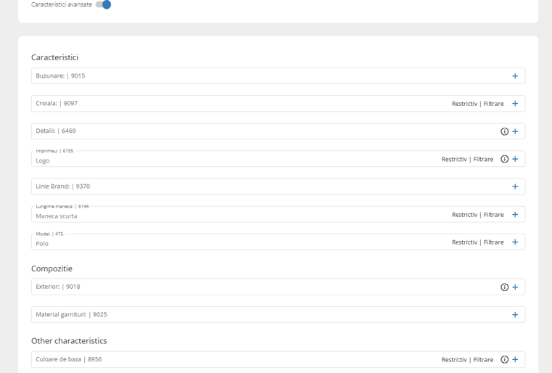552x373 pixels.
Task: Open info icon for Culoare de baza
Action: pos(505,360)
